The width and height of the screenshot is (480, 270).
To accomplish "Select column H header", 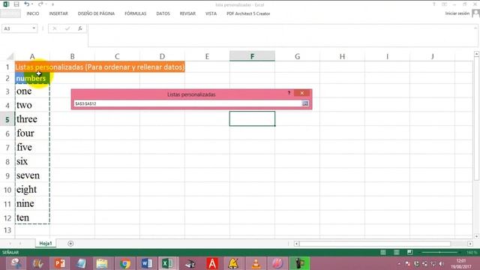I will coord(342,56).
